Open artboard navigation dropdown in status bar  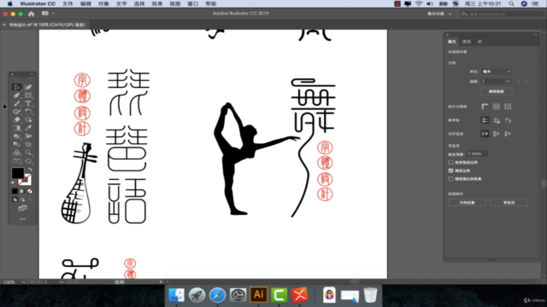62,282
